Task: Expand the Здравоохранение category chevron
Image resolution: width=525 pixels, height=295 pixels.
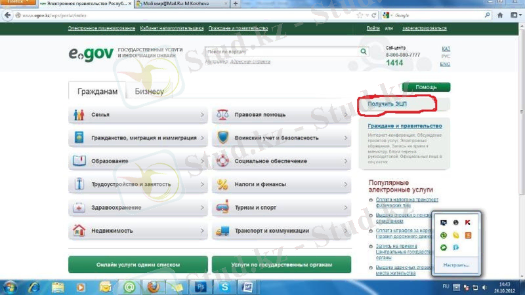Action: (202, 207)
